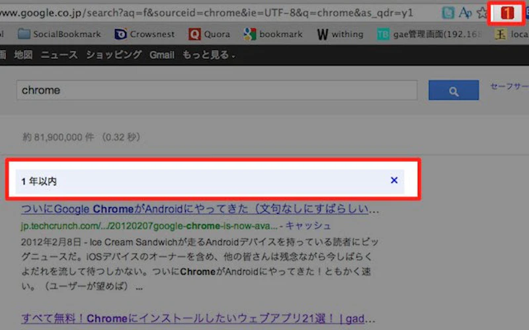Open the gae管理画面 bookmark
This screenshot has height=330, width=529.
click(429, 34)
